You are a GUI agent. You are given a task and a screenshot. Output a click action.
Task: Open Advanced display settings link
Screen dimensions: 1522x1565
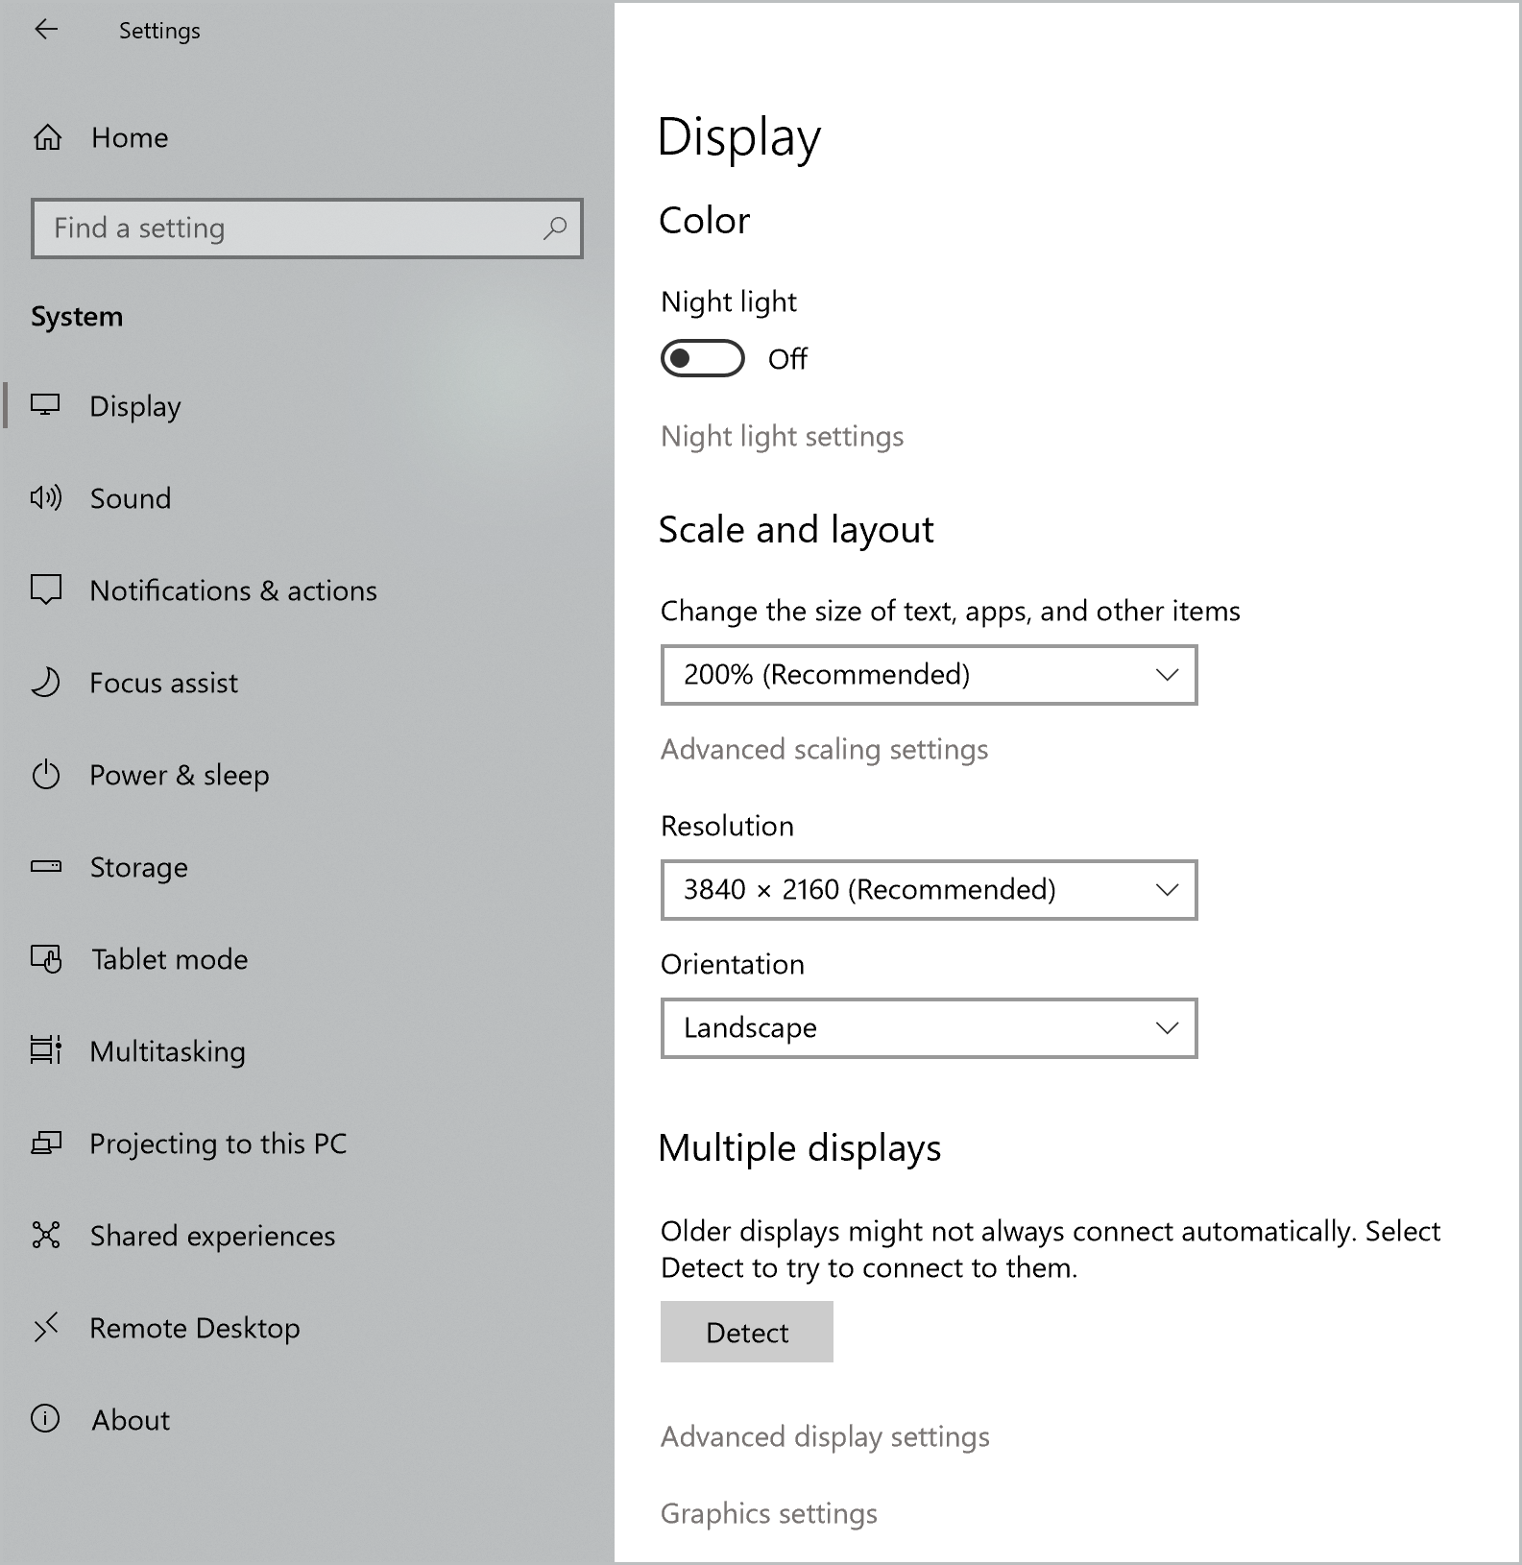click(x=826, y=1437)
